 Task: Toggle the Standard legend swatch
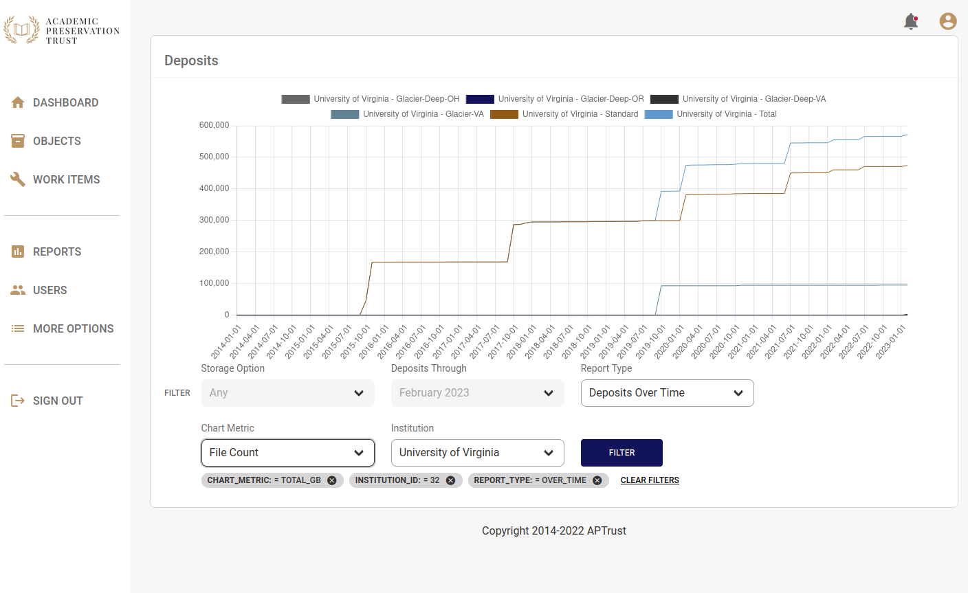click(x=504, y=114)
